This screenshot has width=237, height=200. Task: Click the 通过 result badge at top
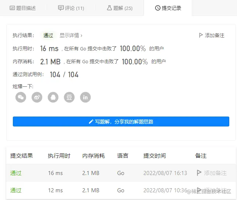(48, 35)
